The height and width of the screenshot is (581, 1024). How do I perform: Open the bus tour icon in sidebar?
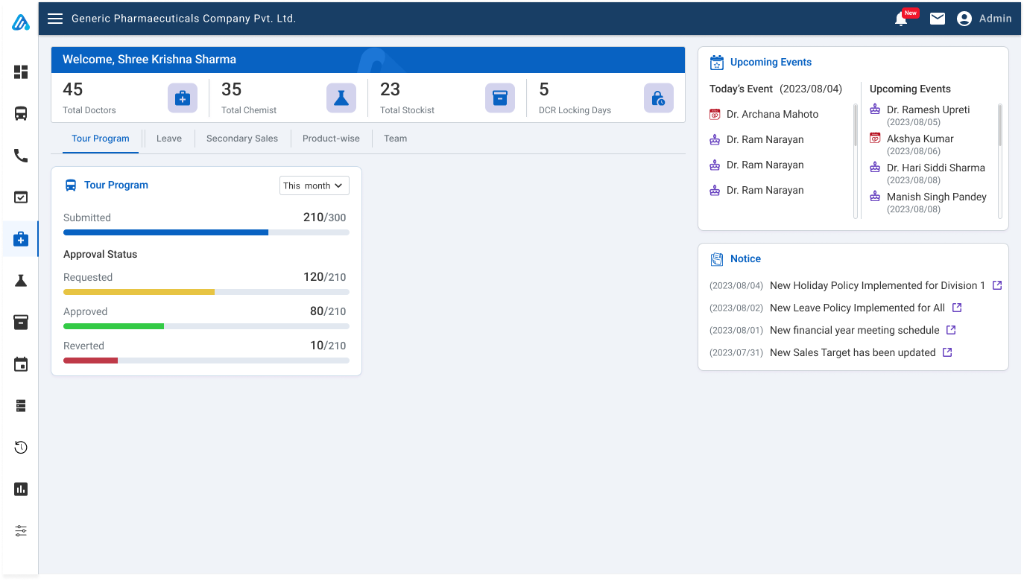(x=21, y=114)
